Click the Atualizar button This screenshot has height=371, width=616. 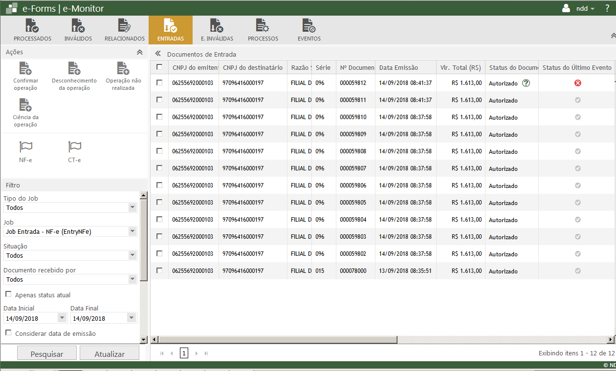pyautogui.click(x=110, y=354)
